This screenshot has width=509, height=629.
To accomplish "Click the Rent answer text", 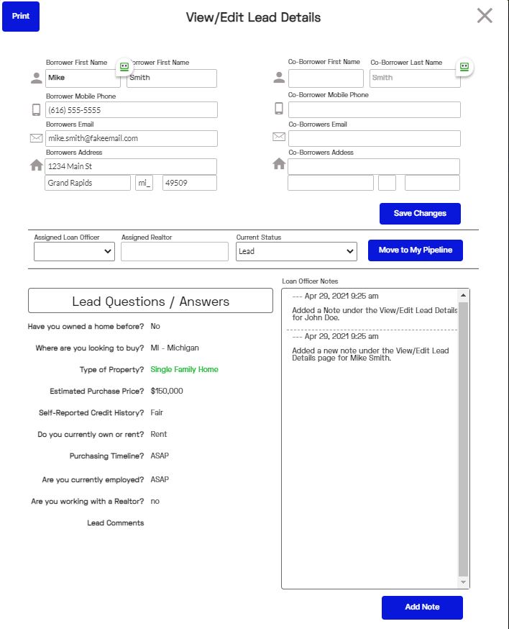I will 159,435.
